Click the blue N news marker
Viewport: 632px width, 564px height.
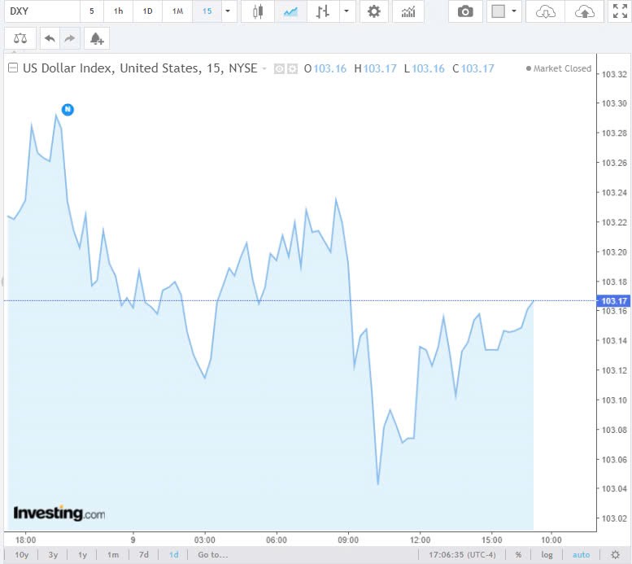click(68, 109)
